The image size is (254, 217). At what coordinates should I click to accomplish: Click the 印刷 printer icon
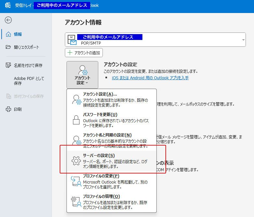8,109
